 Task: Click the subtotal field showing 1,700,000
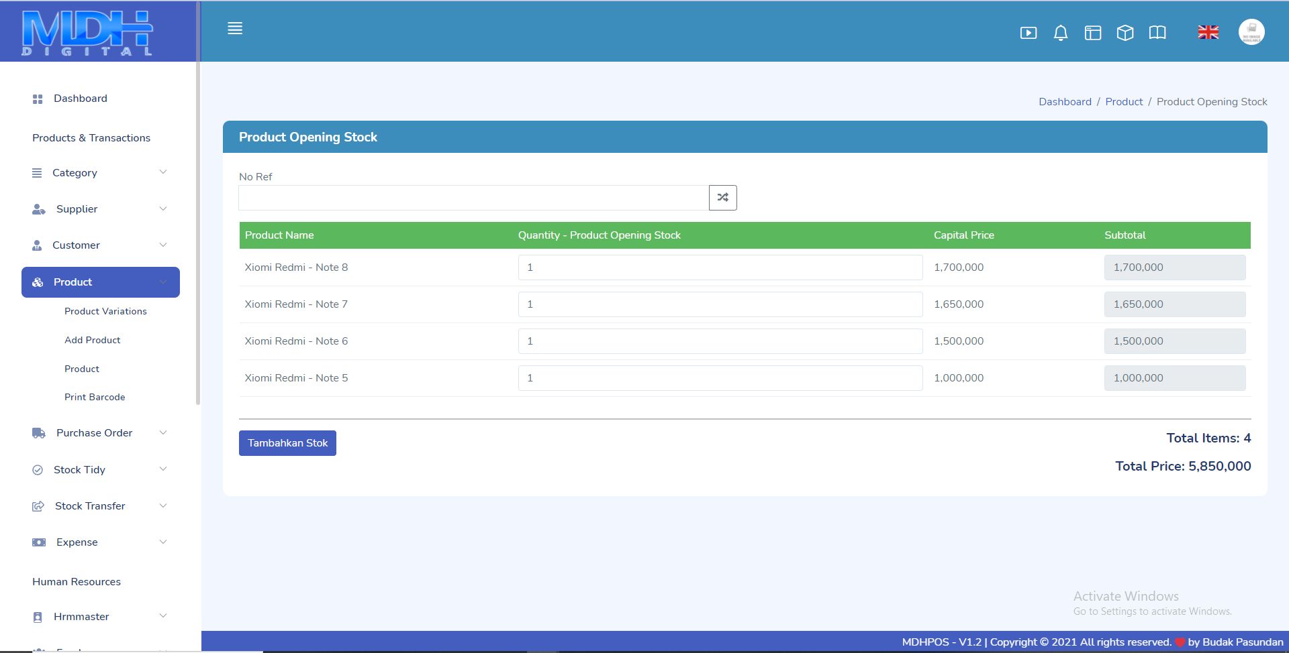click(x=1175, y=268)
